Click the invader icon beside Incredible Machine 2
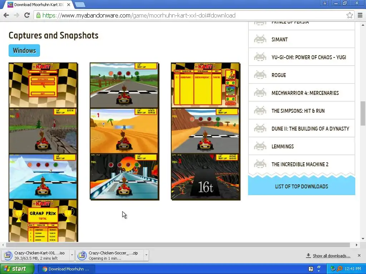 pos(260,164)
